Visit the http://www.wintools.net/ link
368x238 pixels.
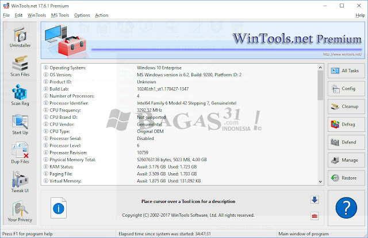coord(342,54)
